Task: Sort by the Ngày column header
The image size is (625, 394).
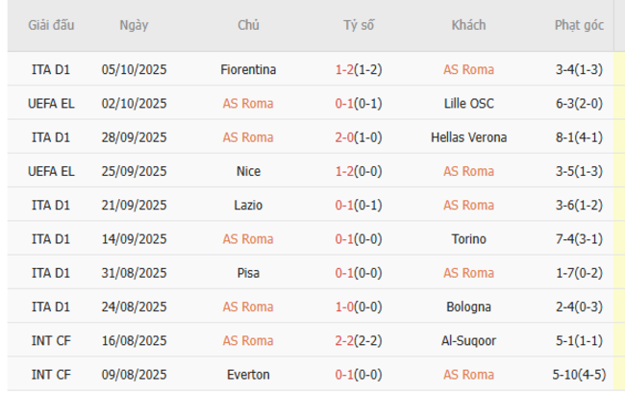Action: point(134,26)
